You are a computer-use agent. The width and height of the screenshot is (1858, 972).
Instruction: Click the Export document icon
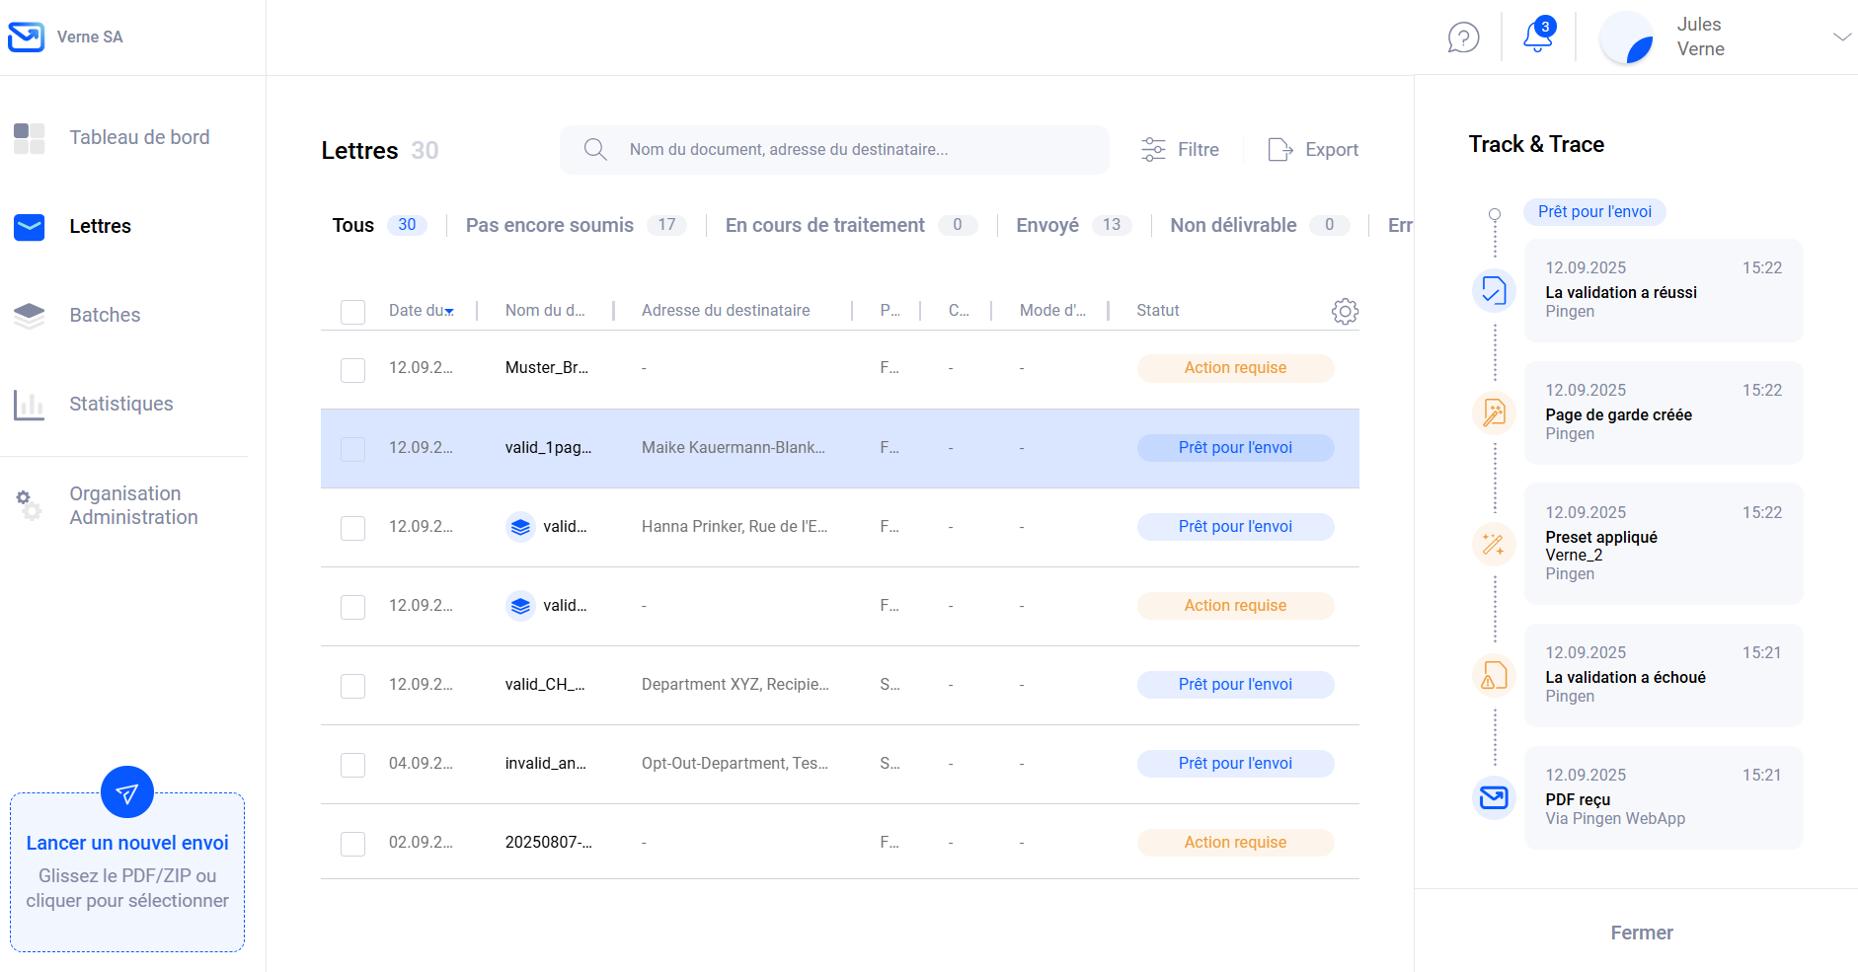tap(1280, 150)
